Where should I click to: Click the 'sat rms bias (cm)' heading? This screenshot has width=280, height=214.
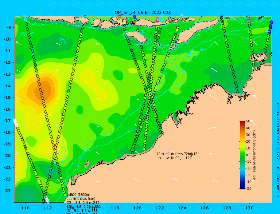(x=81, y=199)
